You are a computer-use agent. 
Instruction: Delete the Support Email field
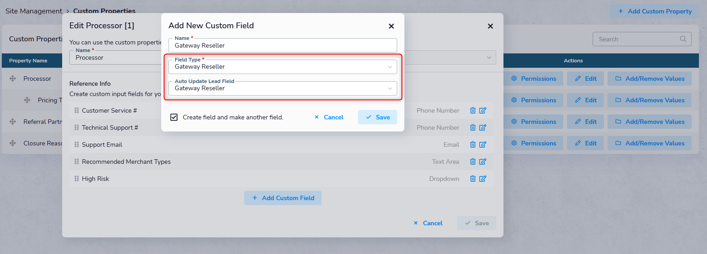point(473,145)
